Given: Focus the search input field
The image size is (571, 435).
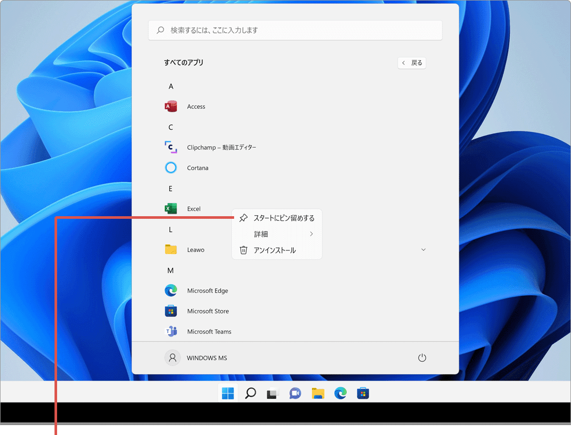Looking at the screenshot, I should 295,30.
